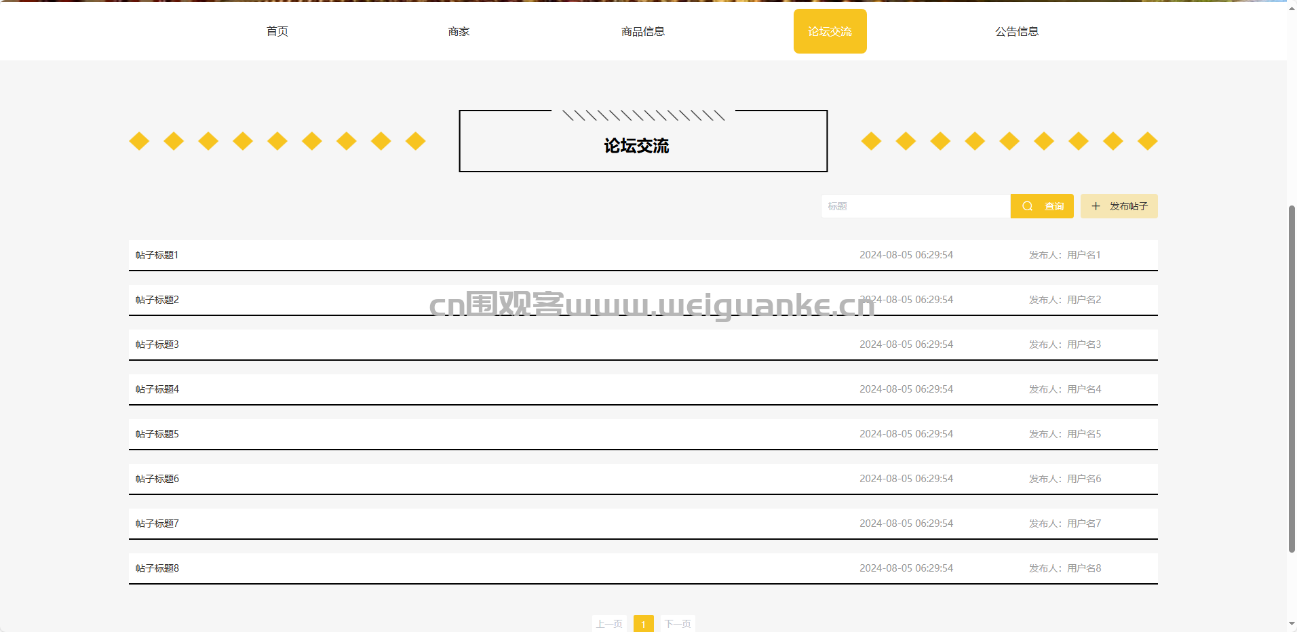Click the vertical page scrollbar thumb

1292,380
